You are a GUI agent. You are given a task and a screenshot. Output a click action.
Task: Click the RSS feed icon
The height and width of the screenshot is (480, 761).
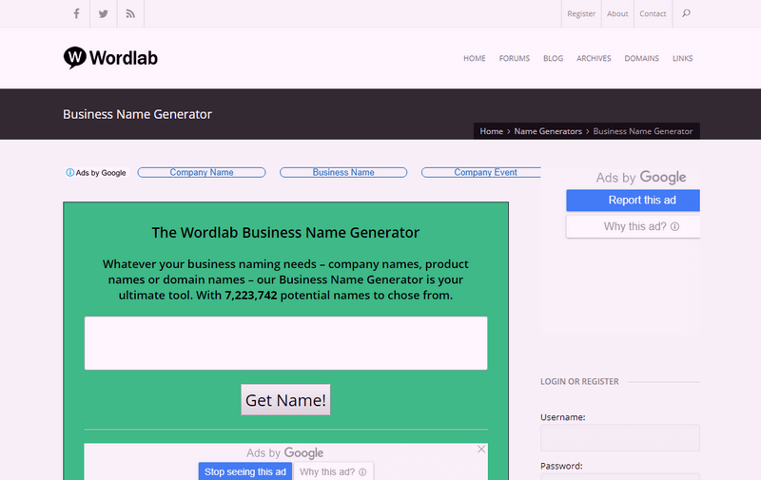[130, 13]
